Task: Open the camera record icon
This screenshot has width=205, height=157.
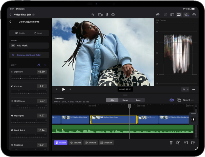Action: (x=100, y=15)
